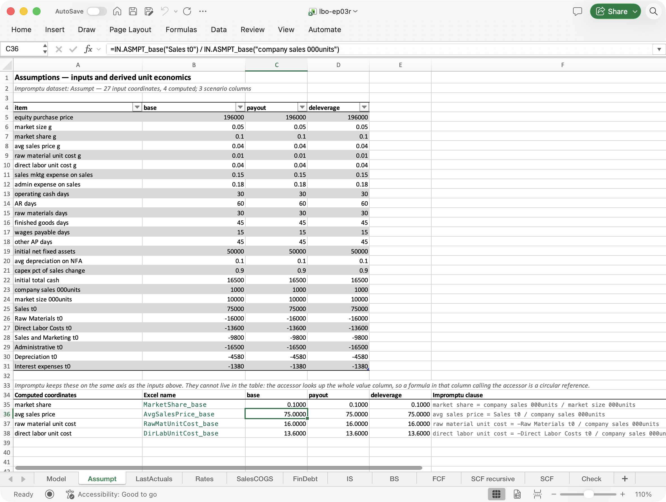Open the item column filter dropdown
This screenshot has width=666, height=502.
tap(137, 107)
